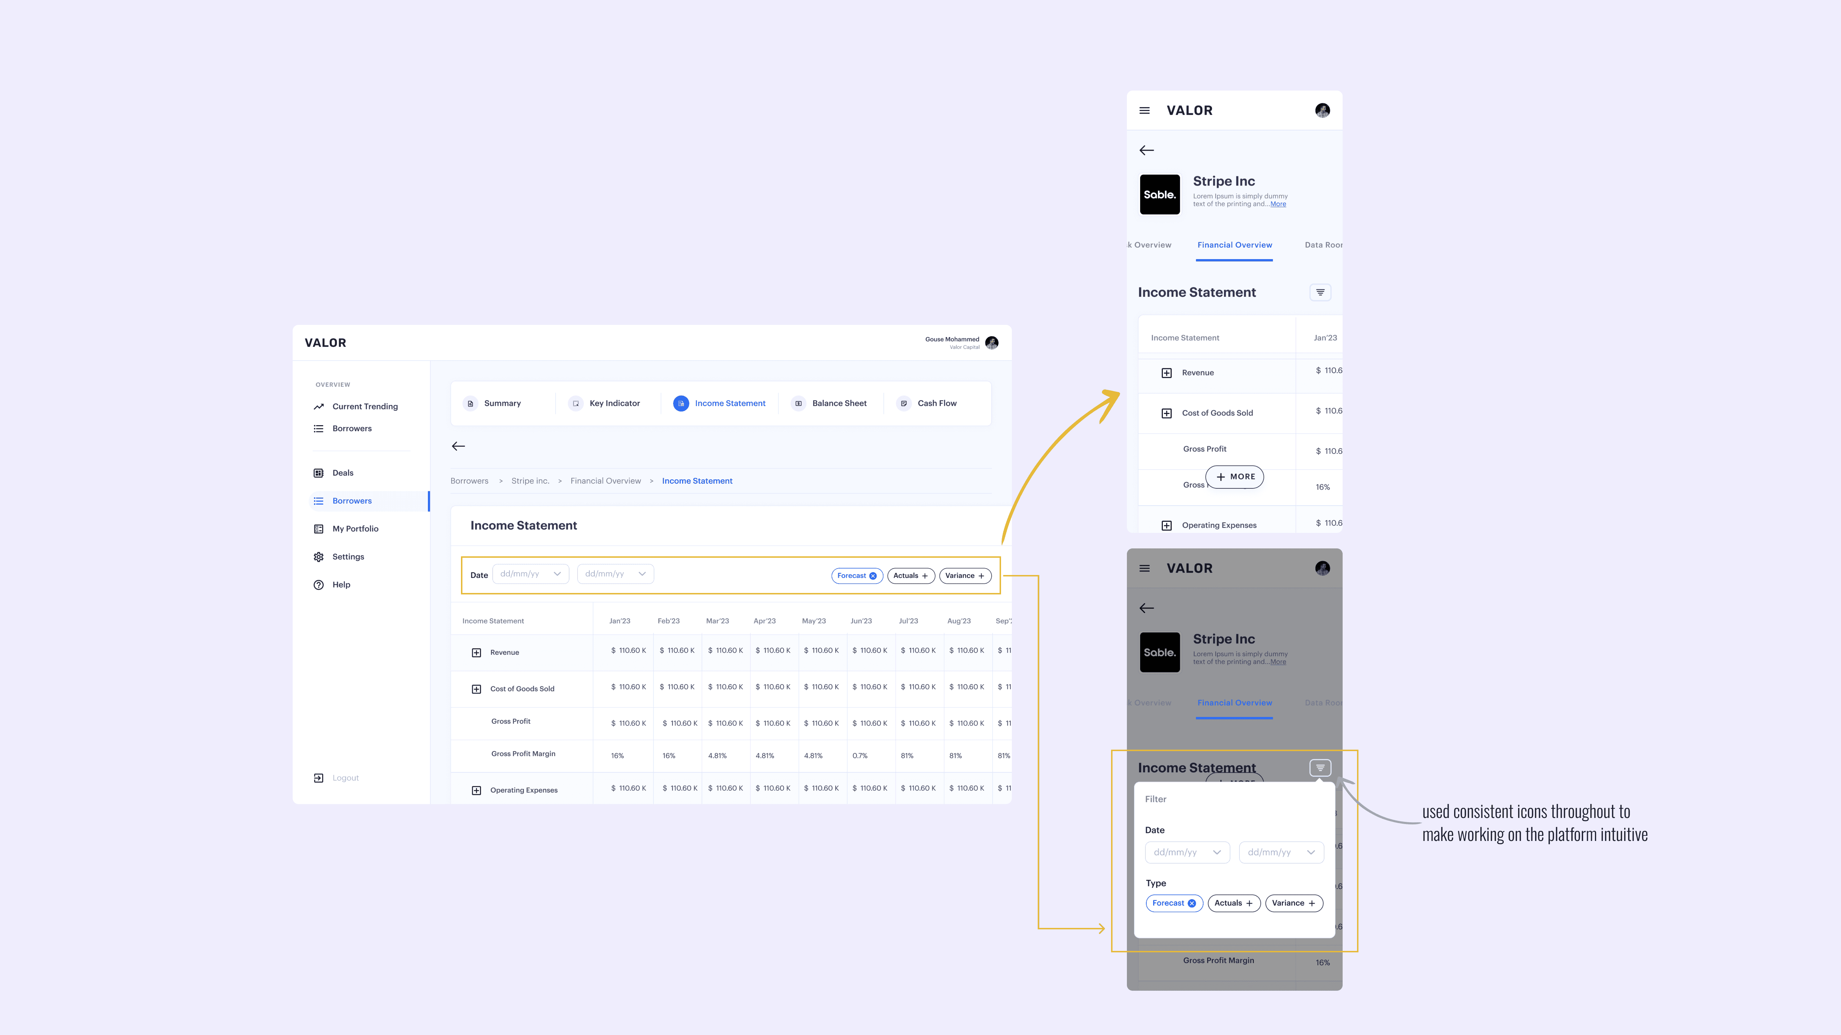This screenshot has height=1035, width=1841.
Task: Expand Cost of Goods Sold in mobile table
Action: [1166, 413]
